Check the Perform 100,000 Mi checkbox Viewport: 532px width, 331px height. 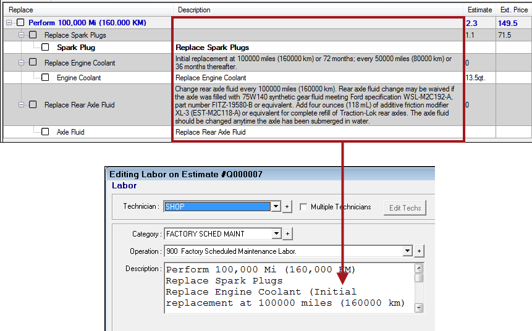(20, 22)
